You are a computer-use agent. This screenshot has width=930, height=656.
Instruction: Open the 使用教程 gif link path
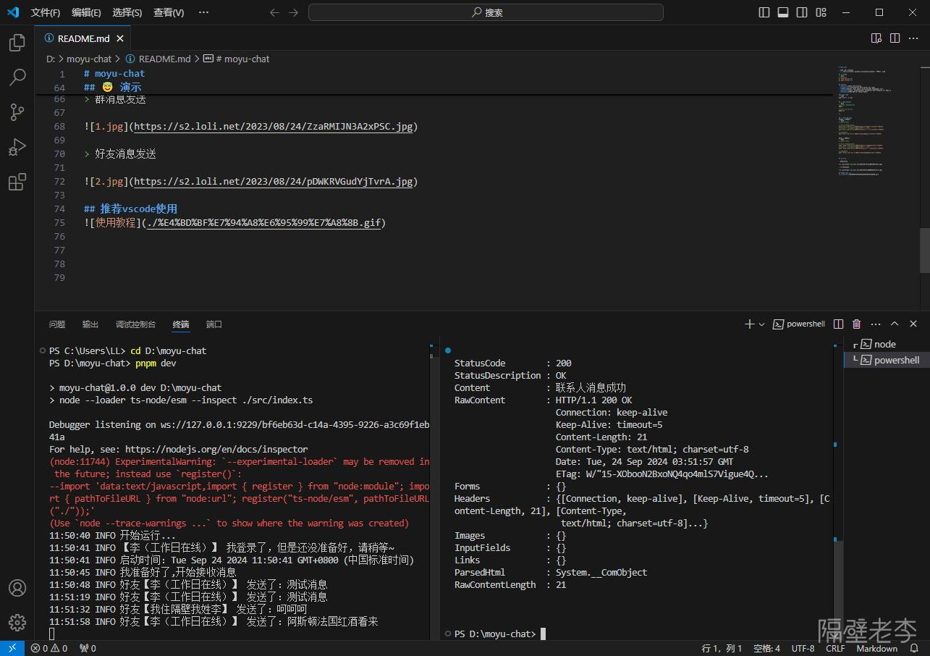point(263,222)
